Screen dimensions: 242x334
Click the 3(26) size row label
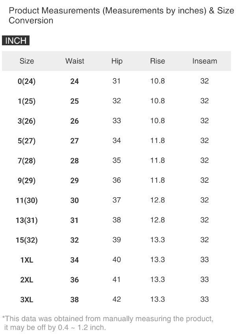[x=27, y=121]
